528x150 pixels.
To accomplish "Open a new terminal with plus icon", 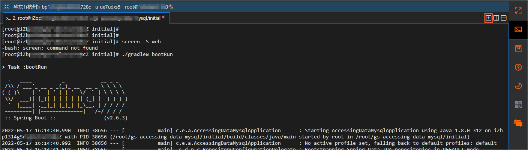I will pyautogui.click(x=488, y=18).
